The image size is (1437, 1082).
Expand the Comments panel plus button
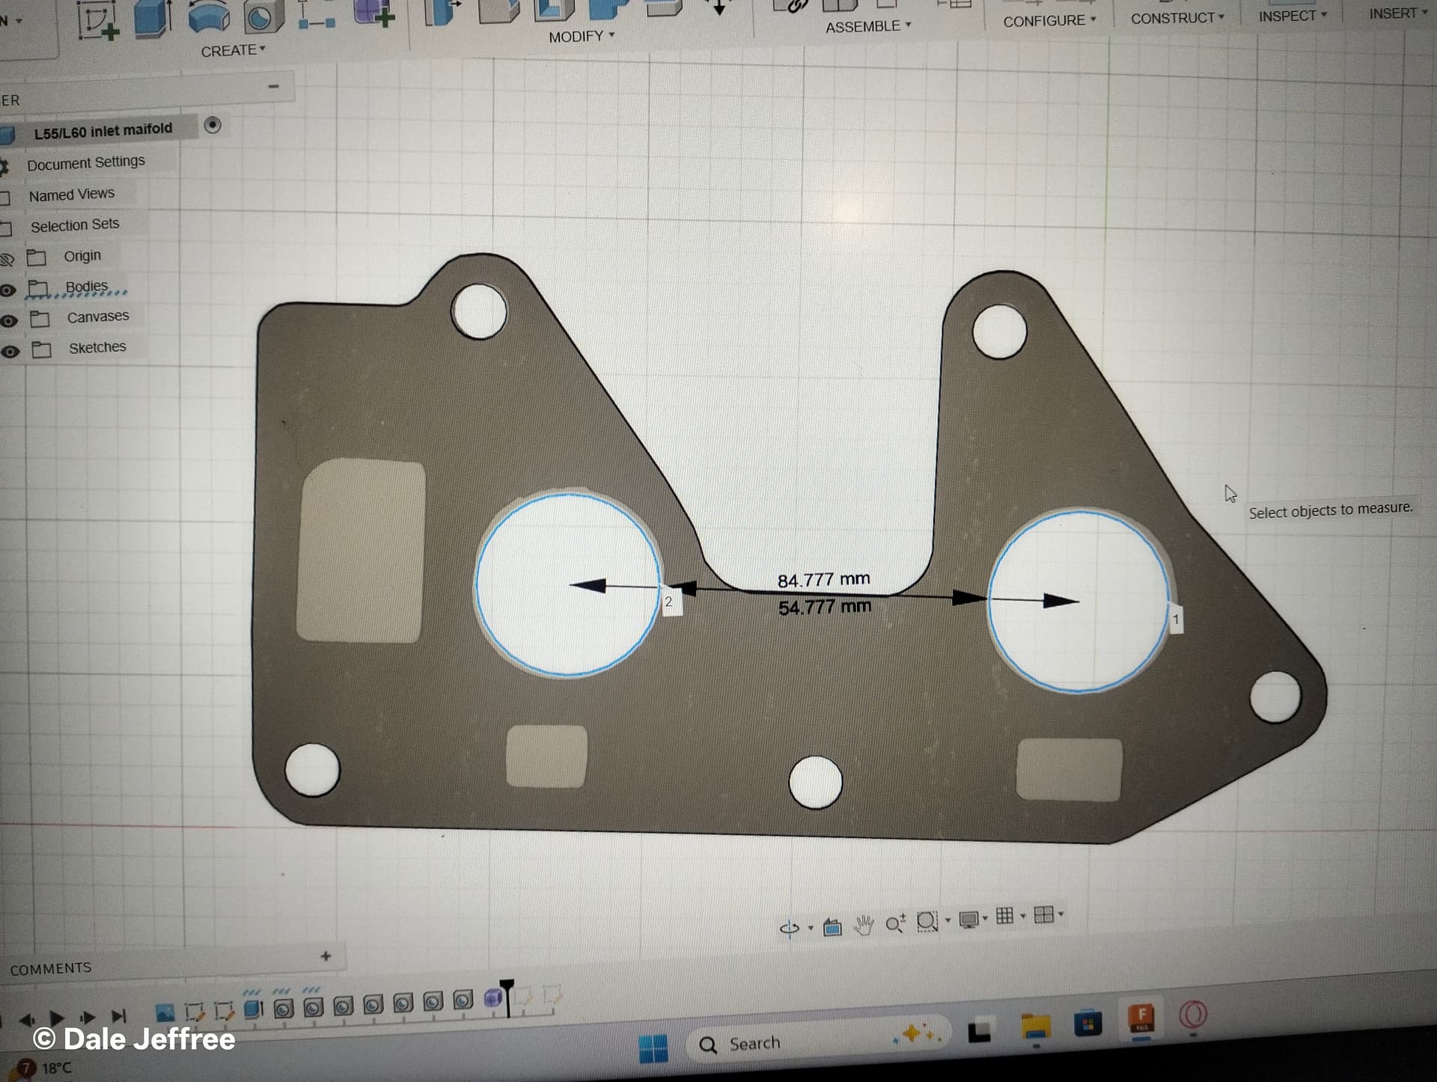click(x=326, y=956)
